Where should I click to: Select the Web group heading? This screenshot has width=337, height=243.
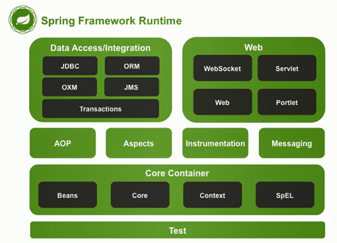(253, 47)
